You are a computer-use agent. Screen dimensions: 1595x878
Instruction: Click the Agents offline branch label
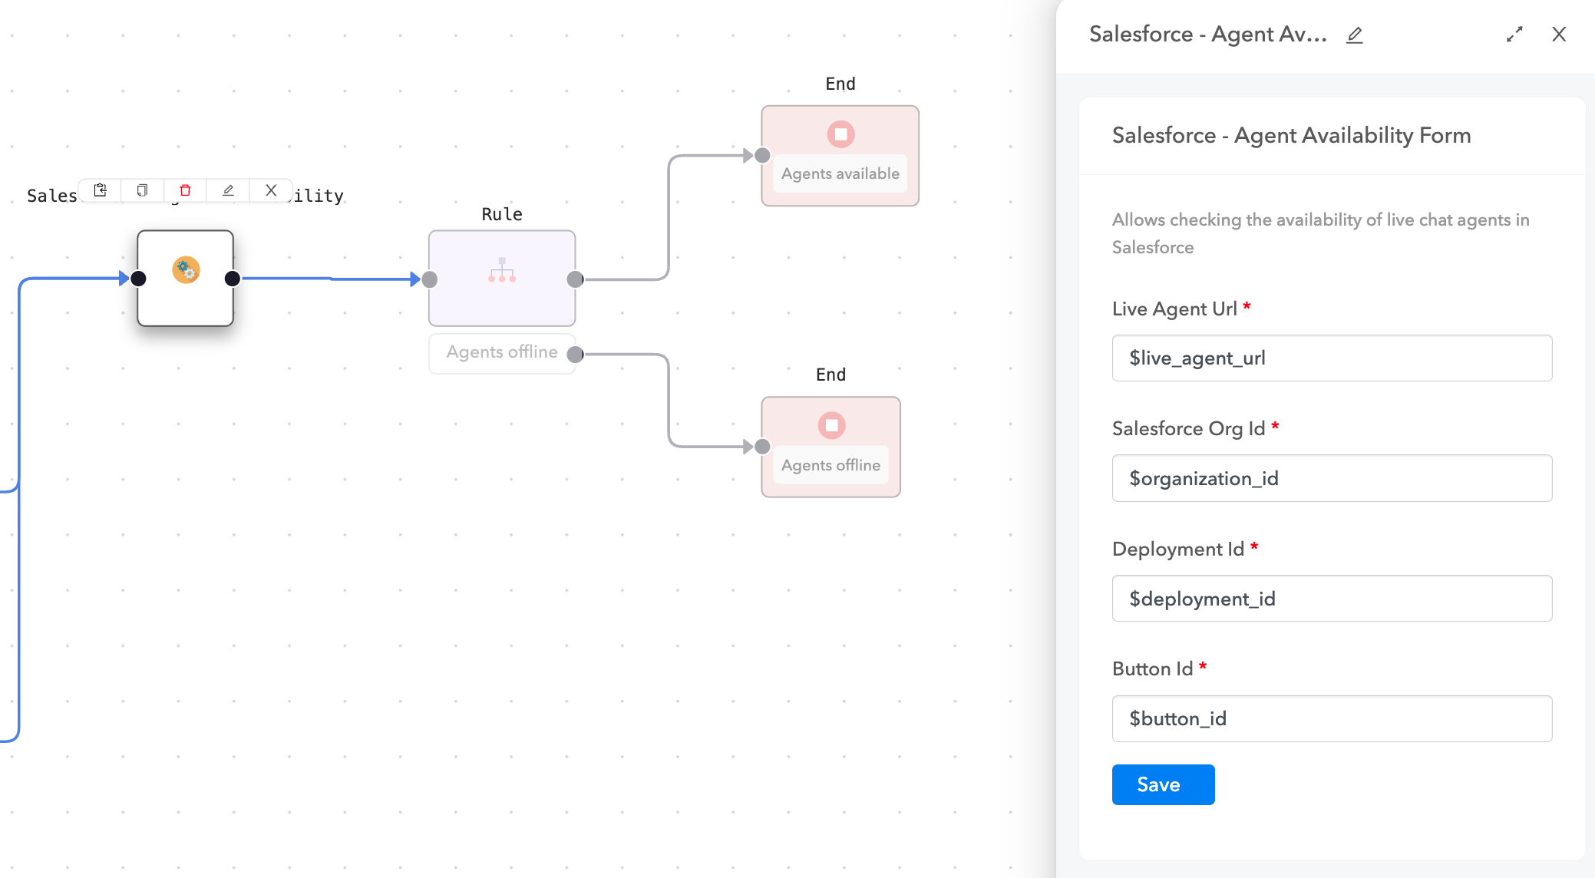(x=502, y=352)
